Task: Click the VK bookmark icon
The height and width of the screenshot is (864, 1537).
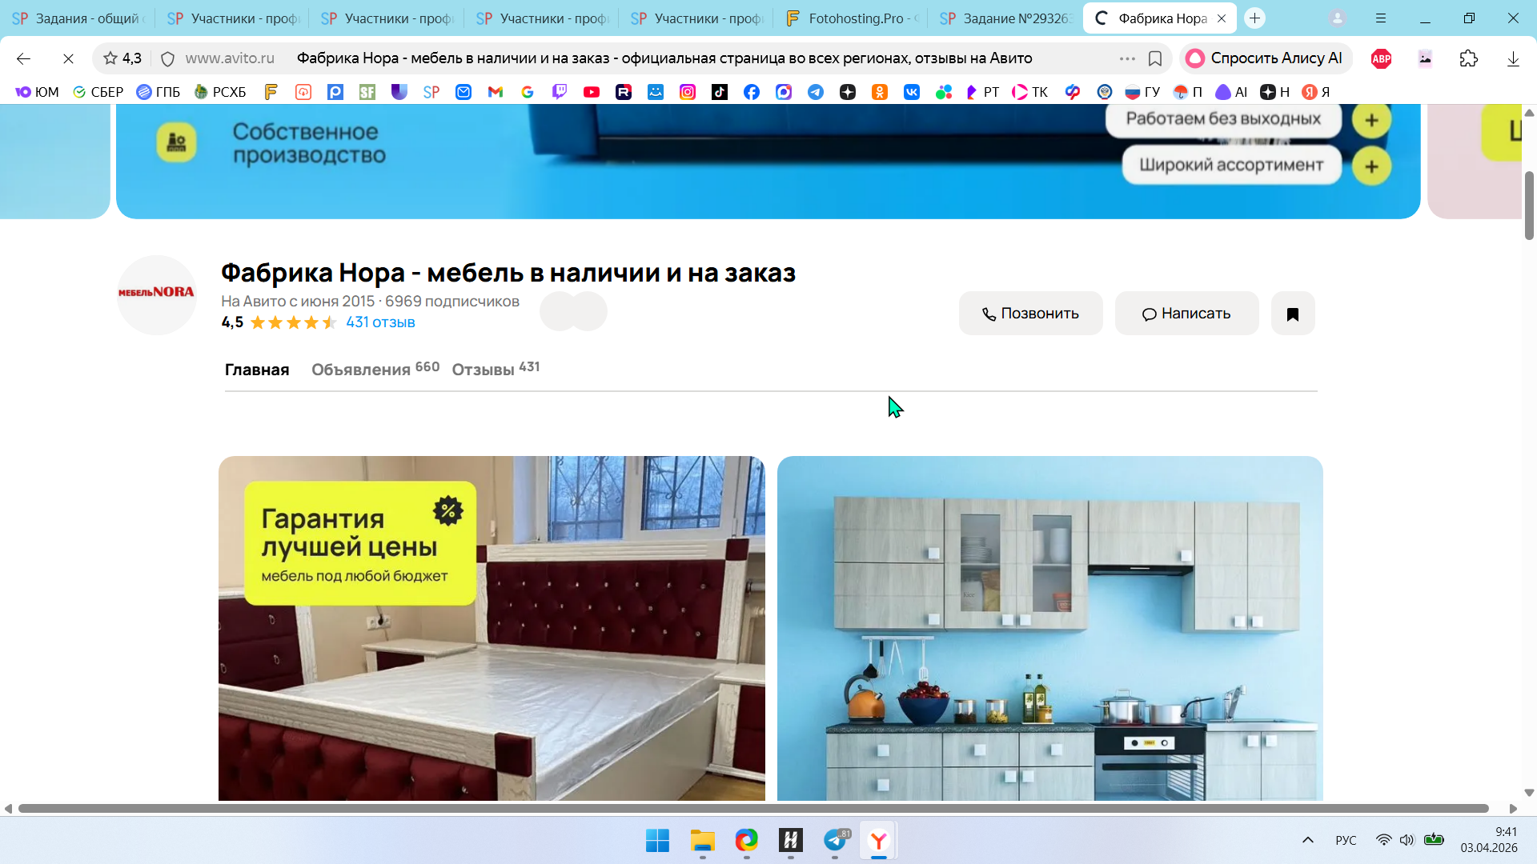Action: tap(912, 92)
